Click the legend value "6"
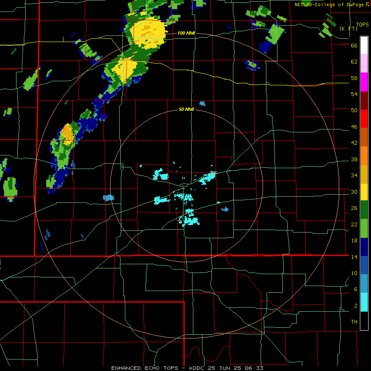The height and width of the screenshot is (371, 371). [x=356, y=289]
